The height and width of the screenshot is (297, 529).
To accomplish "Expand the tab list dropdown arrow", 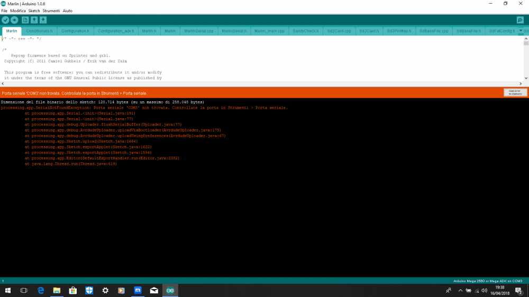I will click(x=521, y=31).
